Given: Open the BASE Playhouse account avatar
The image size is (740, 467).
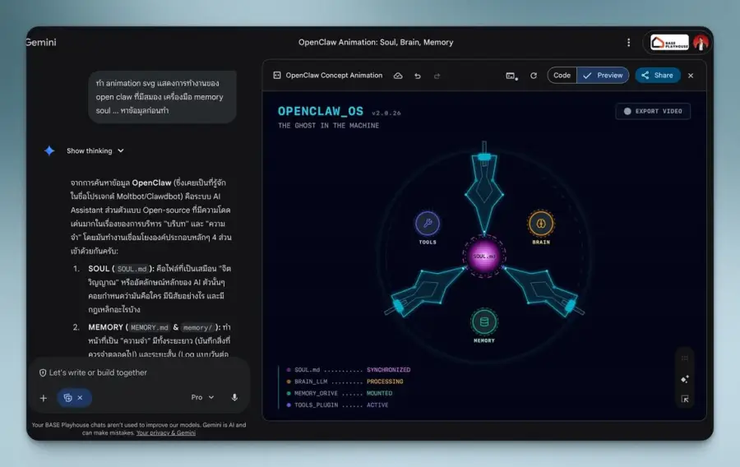Looking at the screenshot, I should pyautogui.click(x=701, y=43).
